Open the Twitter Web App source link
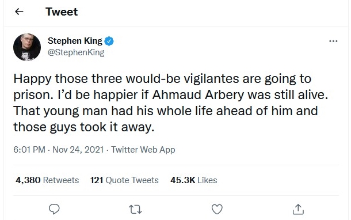The image size is (351, 220). 143,150
